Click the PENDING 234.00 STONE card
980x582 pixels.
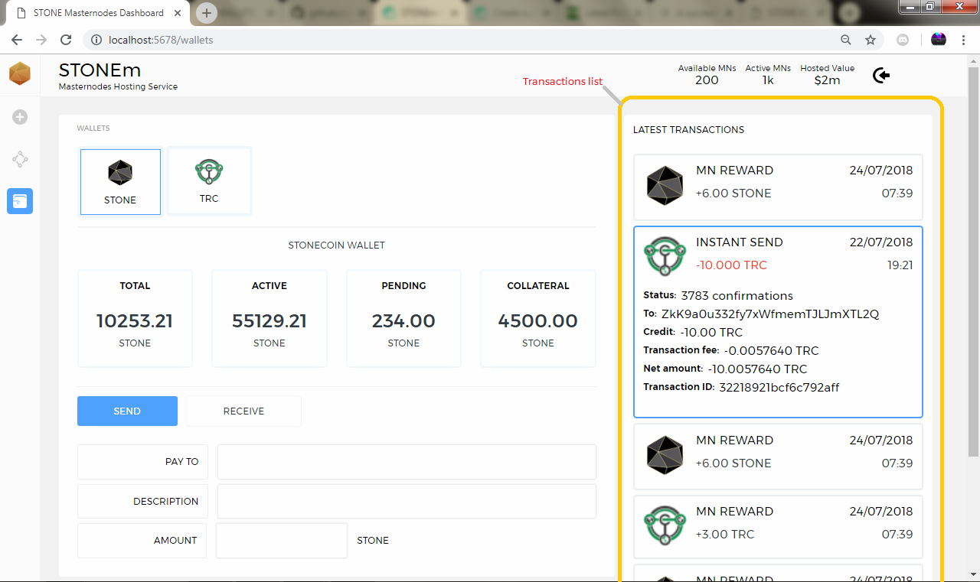pyautogui.click(x=403, y=318)
